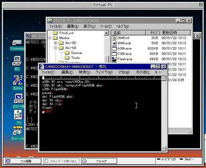This screenshot has width=206, height=168.
Task: Open Hidemaru ファイル(F) menu
Action: 48,72
